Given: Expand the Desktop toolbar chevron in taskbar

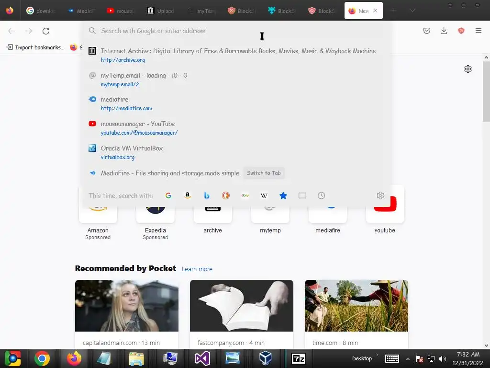Looking at the screenshot, I should coord(378,355).
